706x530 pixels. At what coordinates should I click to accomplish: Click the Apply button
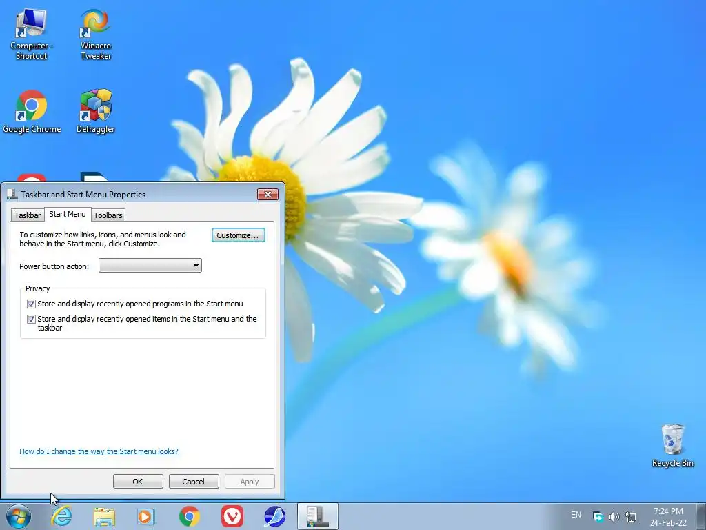point(250,481)
